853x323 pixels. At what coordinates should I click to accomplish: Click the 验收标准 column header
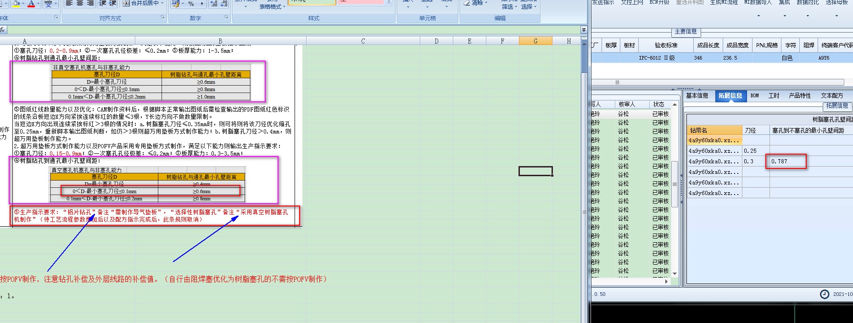pyautogui.click(x=666, y=45)
